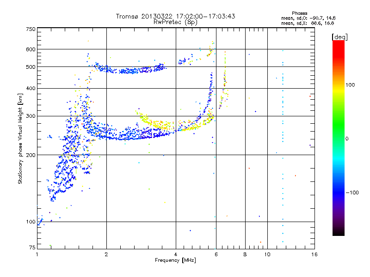
Task: Click the red top of the colorbar
Action: [339, 47]
